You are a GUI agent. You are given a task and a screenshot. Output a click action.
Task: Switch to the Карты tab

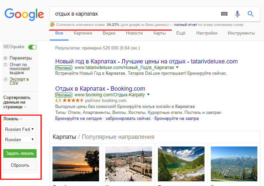[x=160, y=33]
